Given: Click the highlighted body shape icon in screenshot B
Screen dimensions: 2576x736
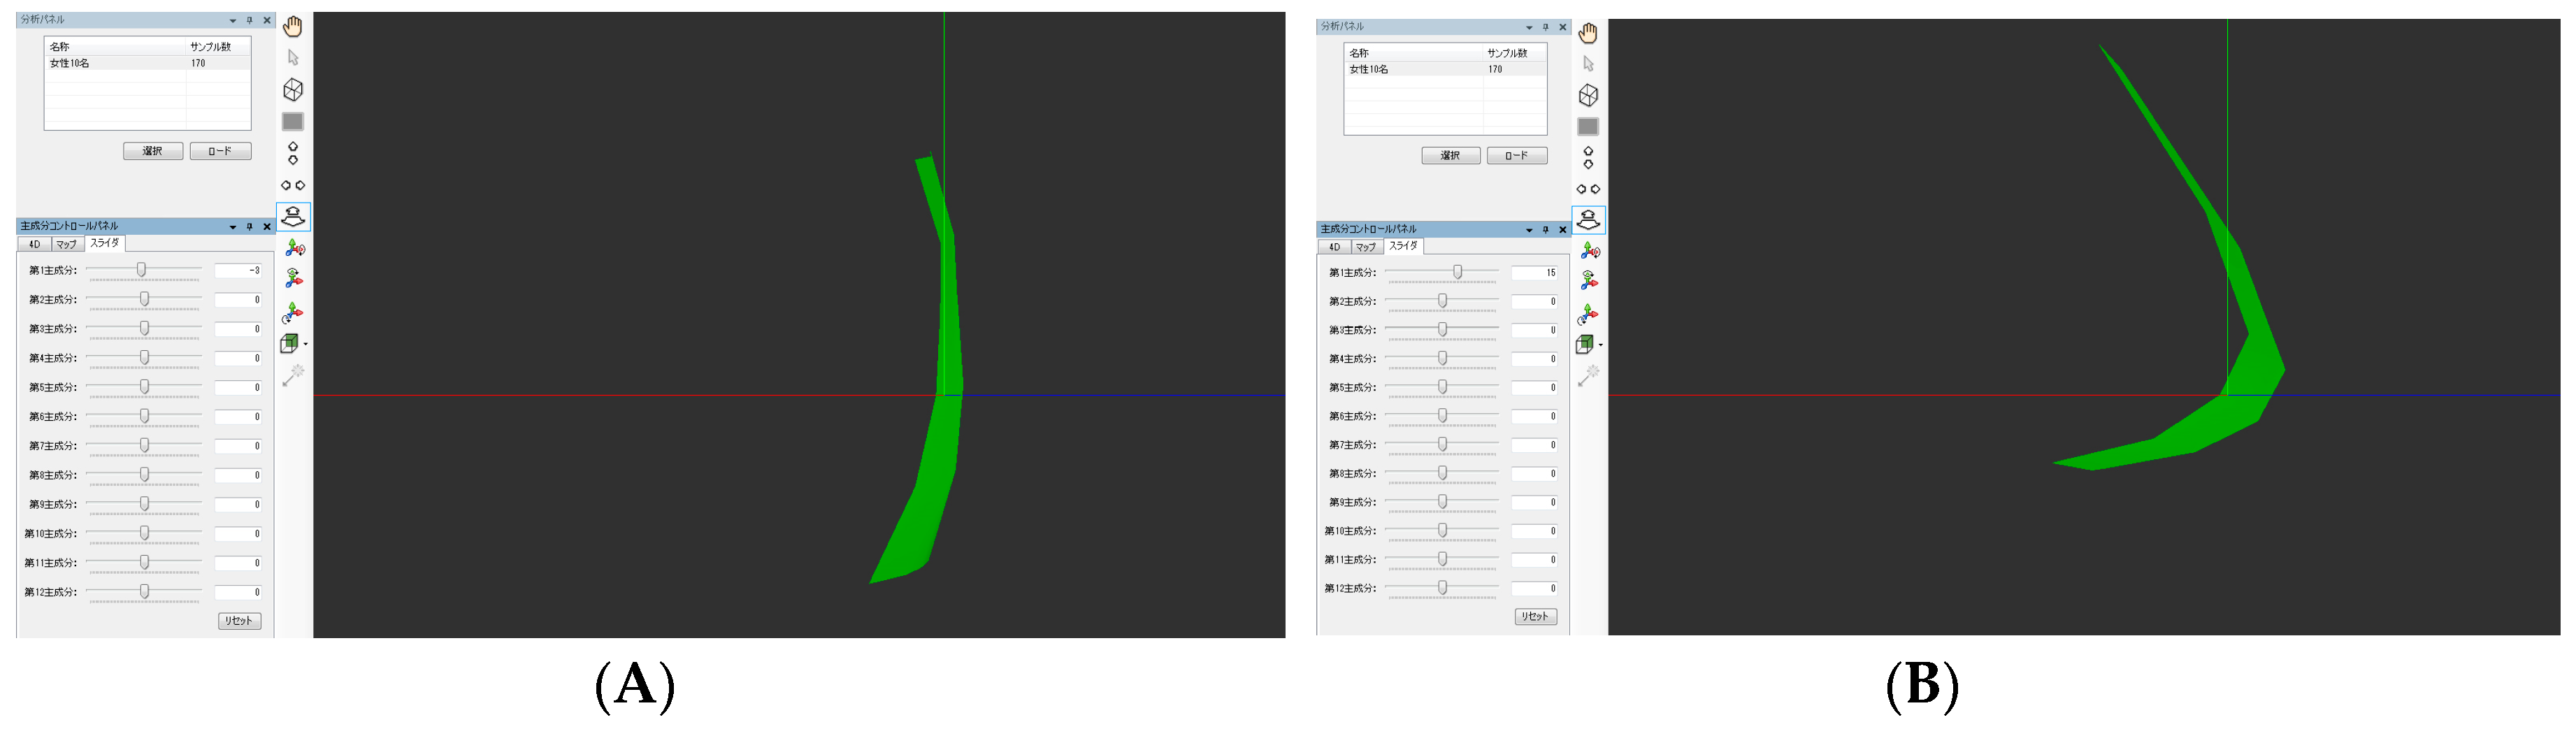Looking at the screenshot, I should 1588,220.
